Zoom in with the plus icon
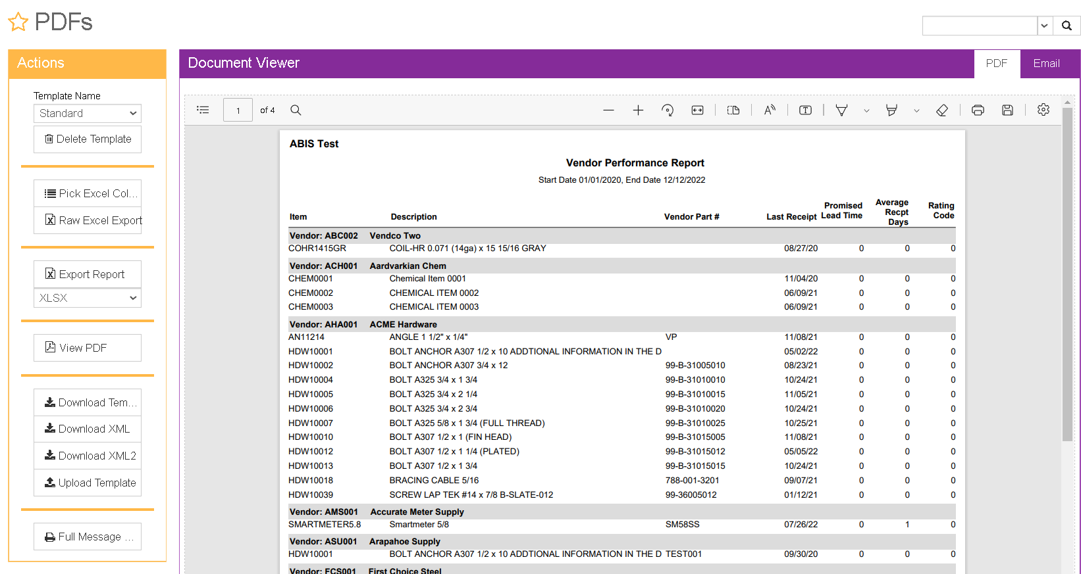 click(638, 110)
